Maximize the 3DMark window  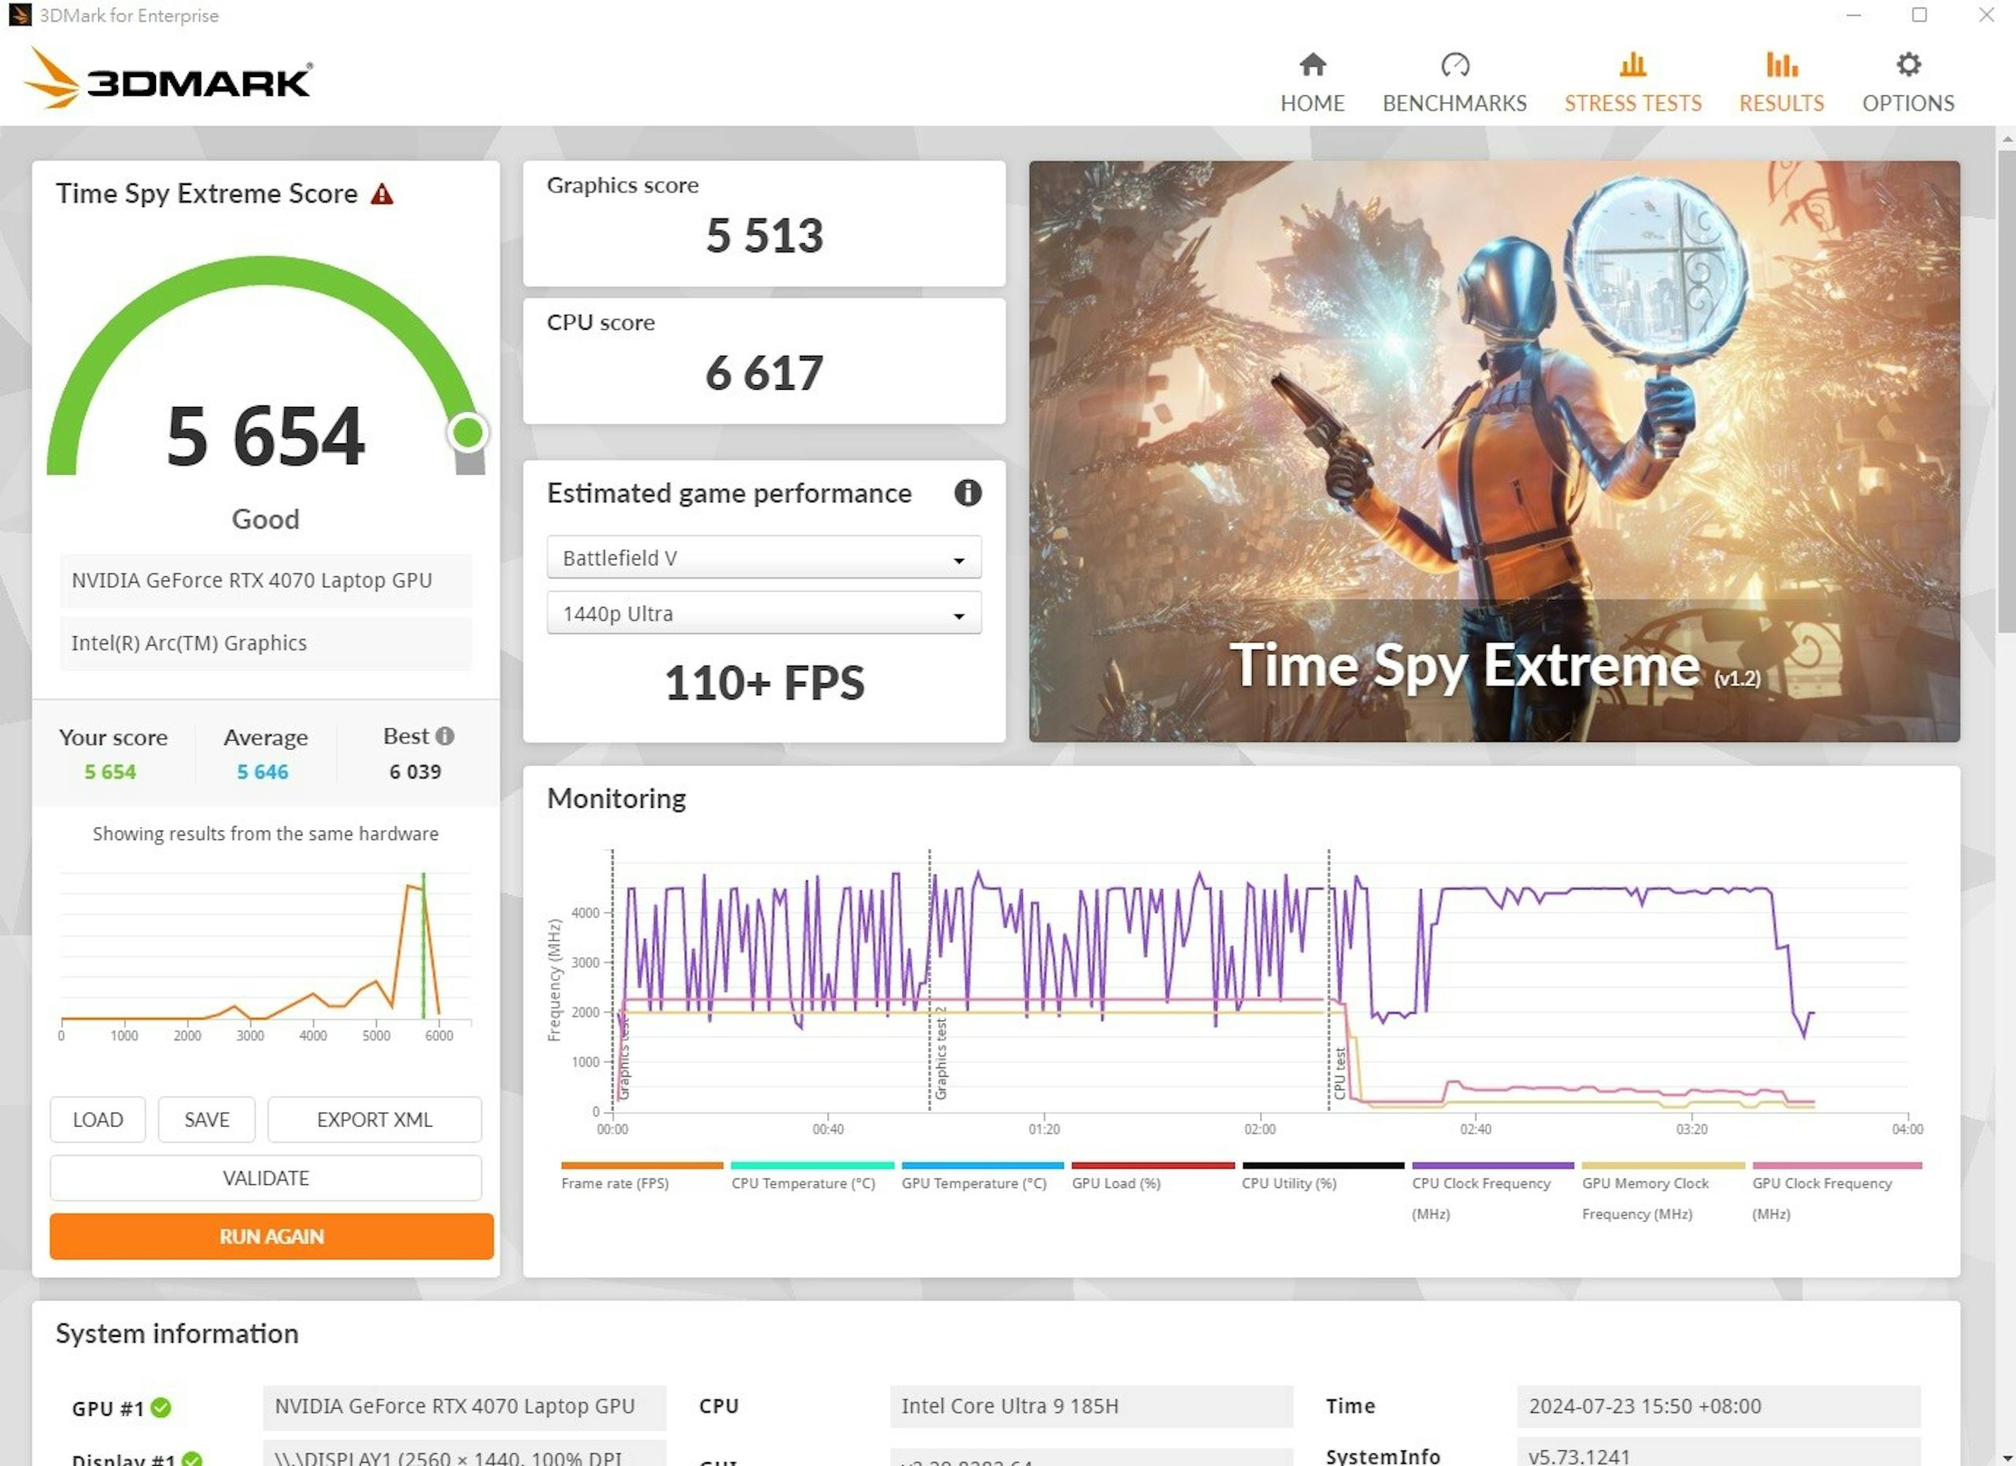(x=1919, y=15)
